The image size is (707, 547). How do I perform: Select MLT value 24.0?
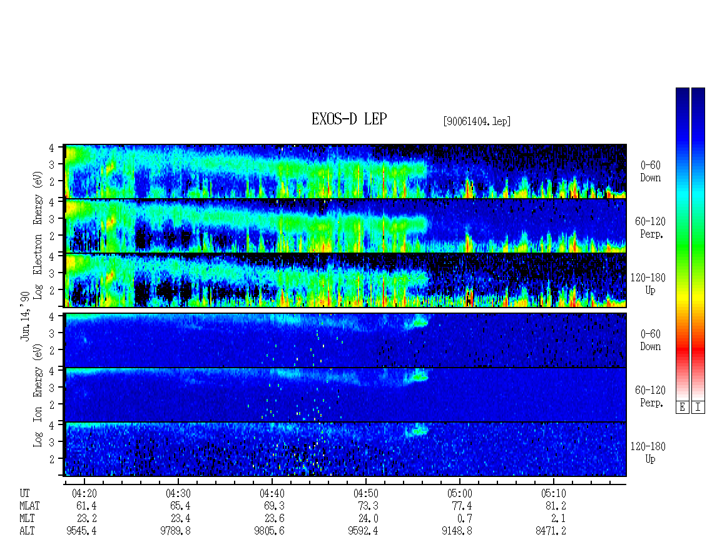[x=368, y=519]
